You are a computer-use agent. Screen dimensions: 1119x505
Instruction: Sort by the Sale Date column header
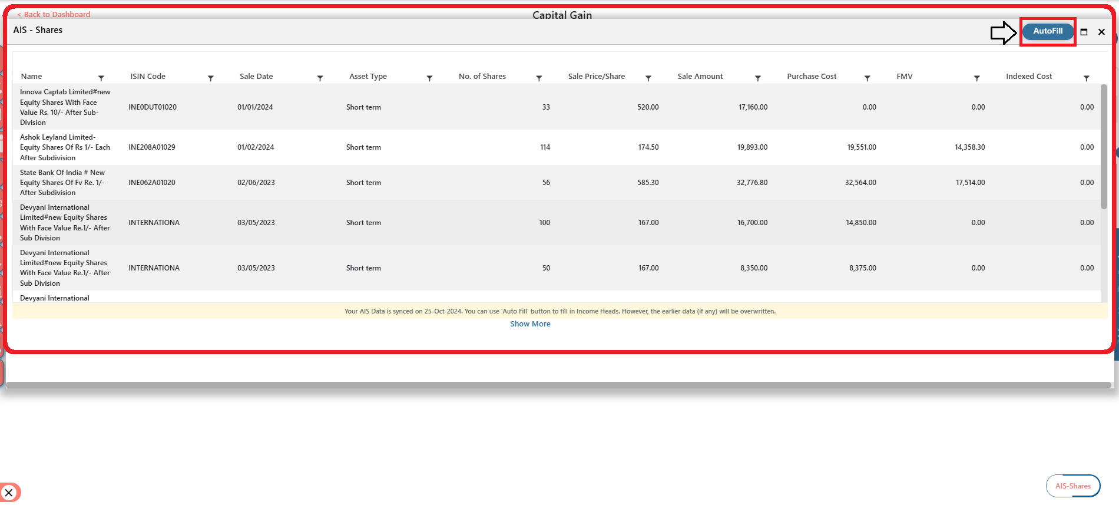click(256, 77)
